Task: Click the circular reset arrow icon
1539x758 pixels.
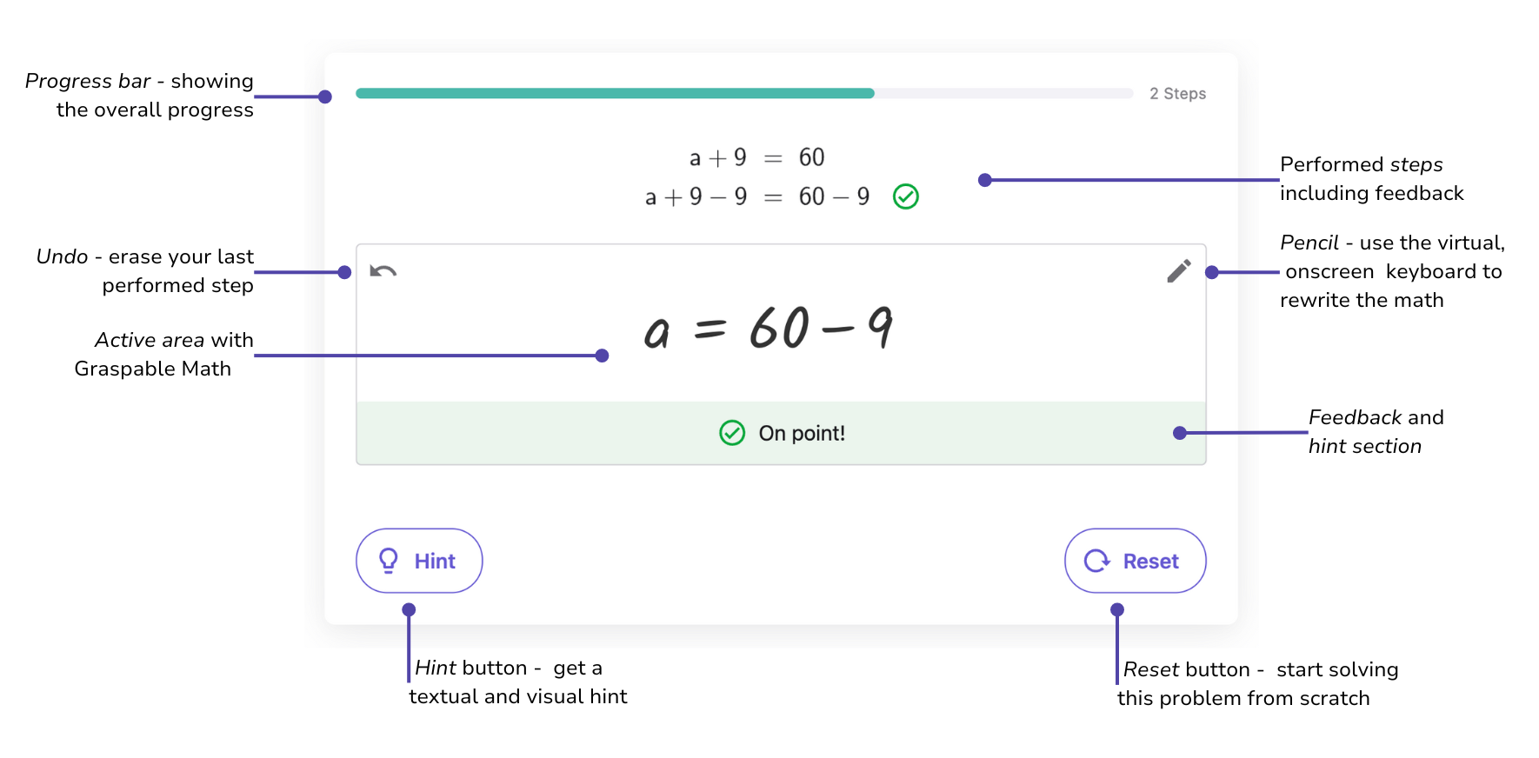Action: pyautogui.click(x=1096, y=561)
